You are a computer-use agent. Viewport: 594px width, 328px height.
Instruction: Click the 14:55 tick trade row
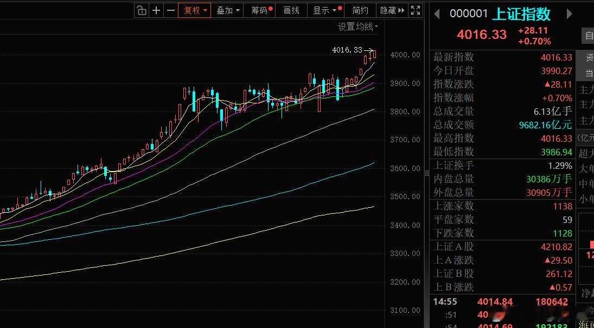click(x=502, y=301)
